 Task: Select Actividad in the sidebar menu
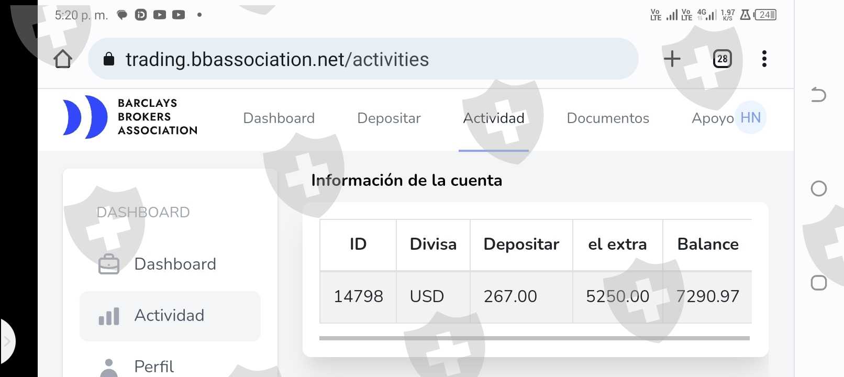click(169, 316)
